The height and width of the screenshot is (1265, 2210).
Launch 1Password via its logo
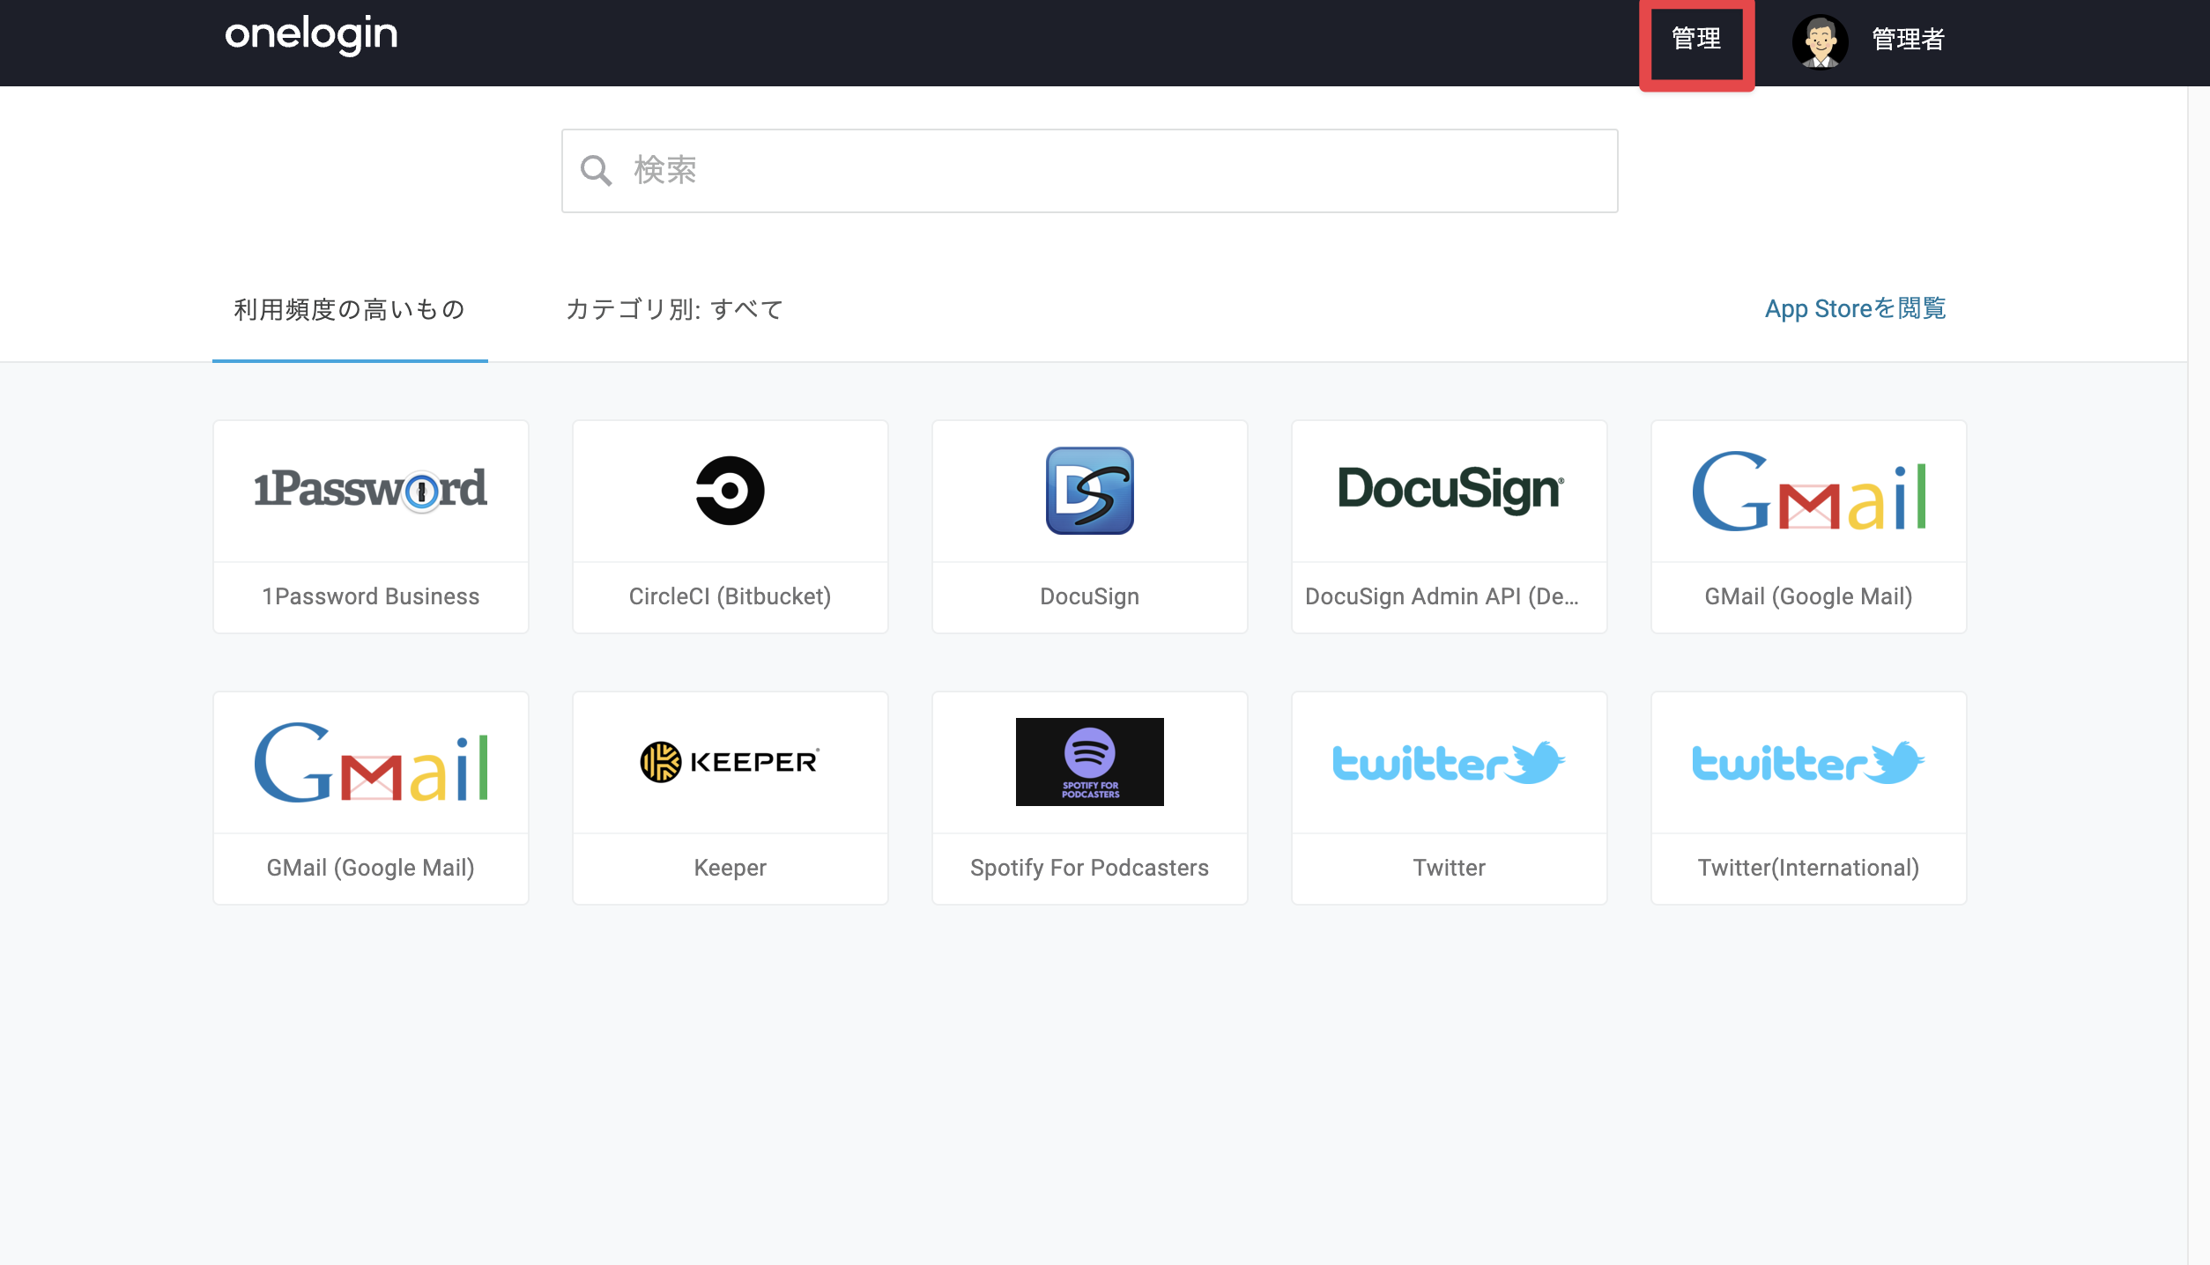tap(371, 490)
